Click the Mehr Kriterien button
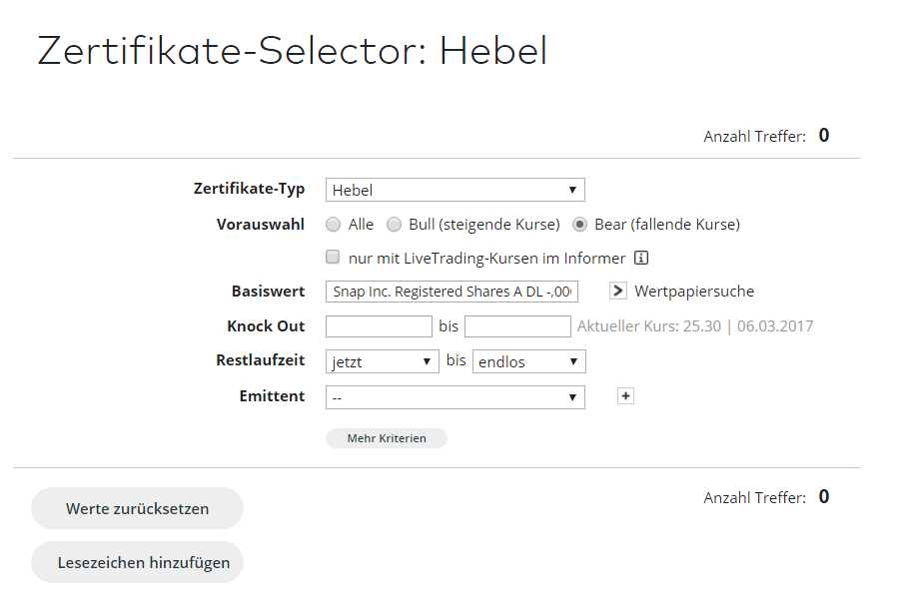Viewport: 913px width, 612px height. tap(387, 438)
